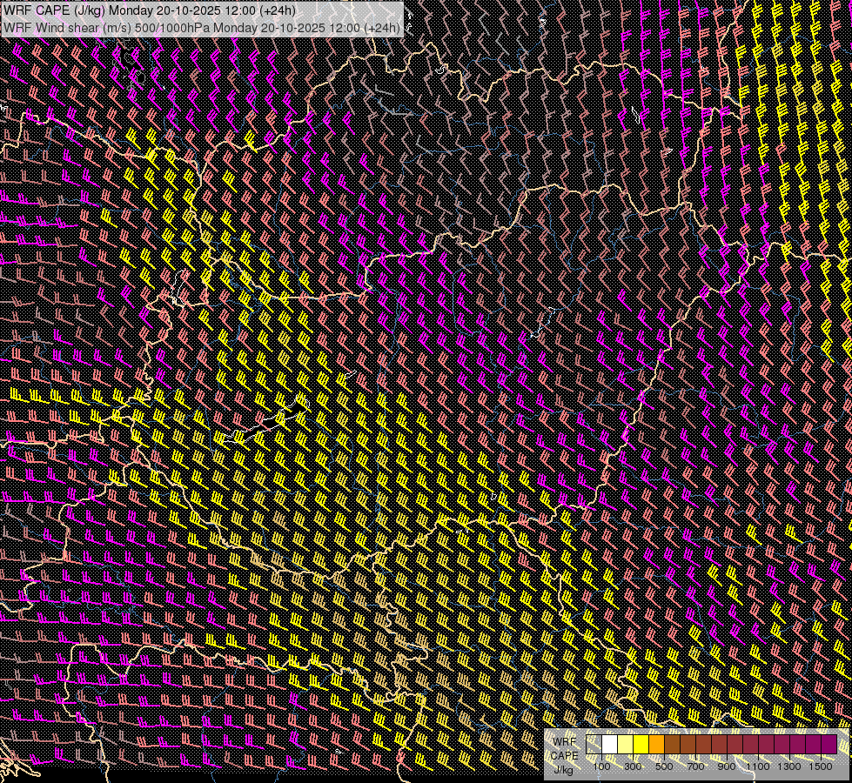Select the 500 legend tick label

tap(664, 766)
